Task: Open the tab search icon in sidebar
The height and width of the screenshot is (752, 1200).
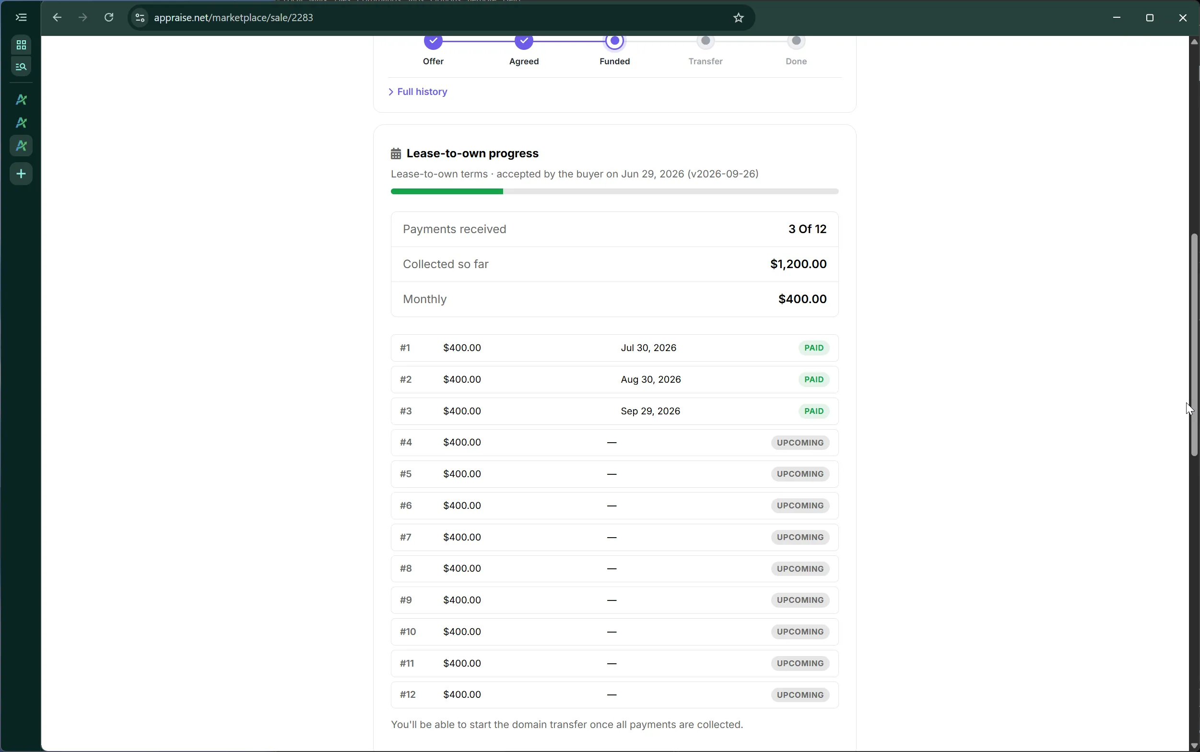Action: click(x=21, y=67)
